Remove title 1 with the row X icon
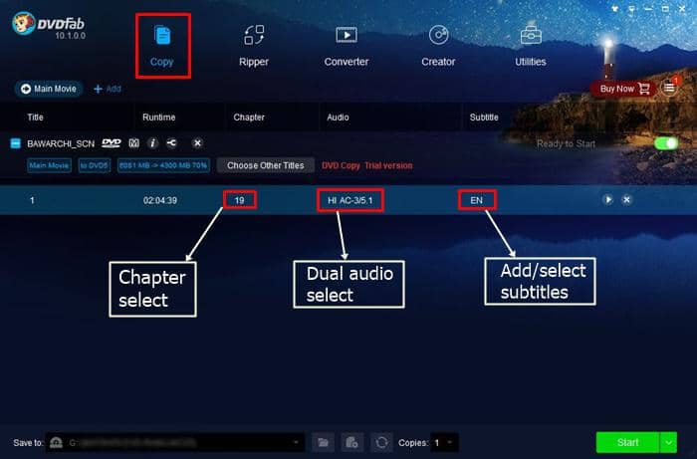The image size is (697, 459). tap(626, 199)
